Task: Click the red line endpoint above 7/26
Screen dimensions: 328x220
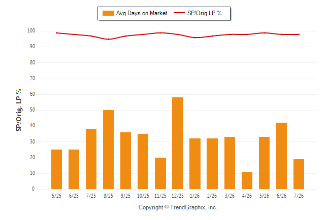Action: tap(299, 34)
